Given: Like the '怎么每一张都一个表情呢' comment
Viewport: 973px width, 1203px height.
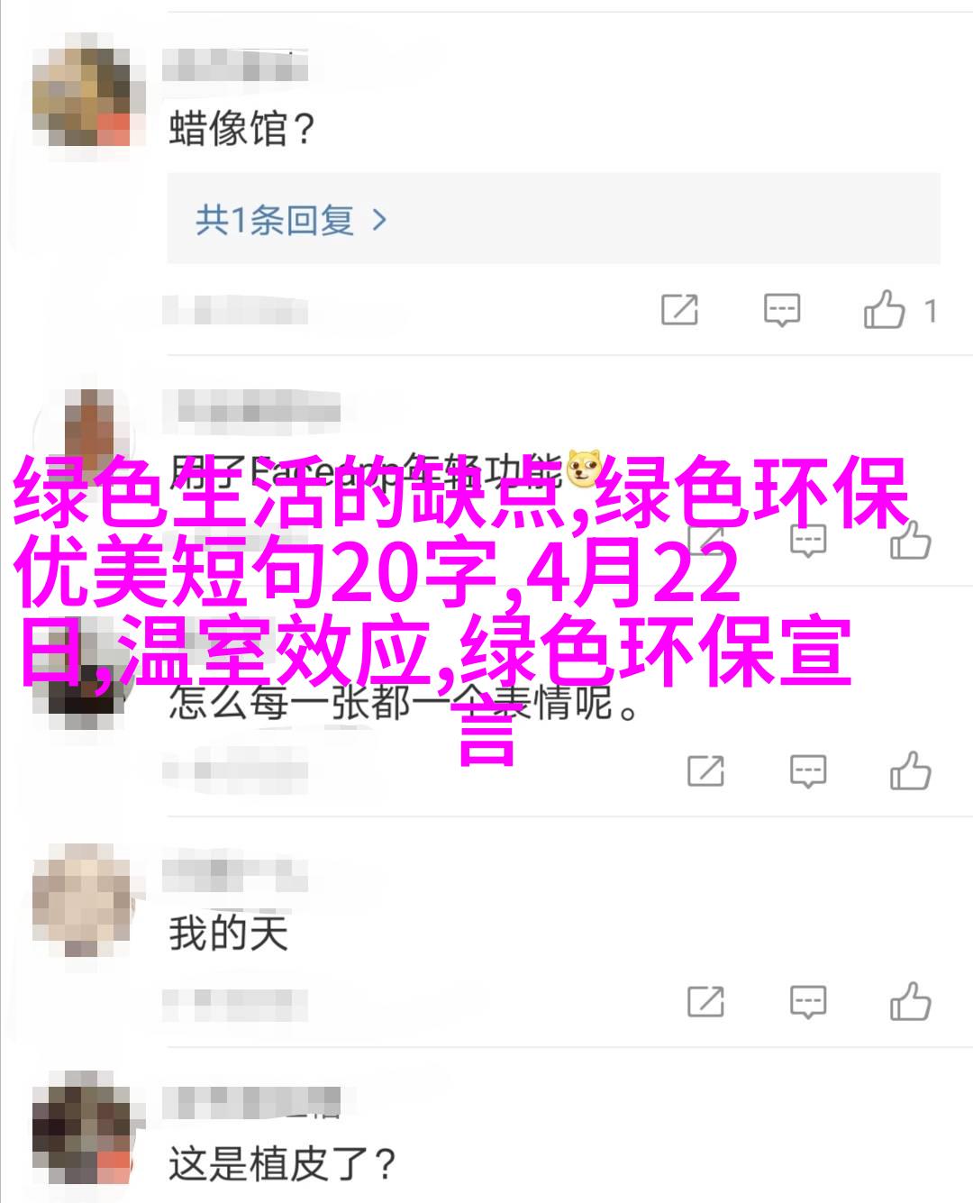Looking at the screenshot, I should [910, 770].
